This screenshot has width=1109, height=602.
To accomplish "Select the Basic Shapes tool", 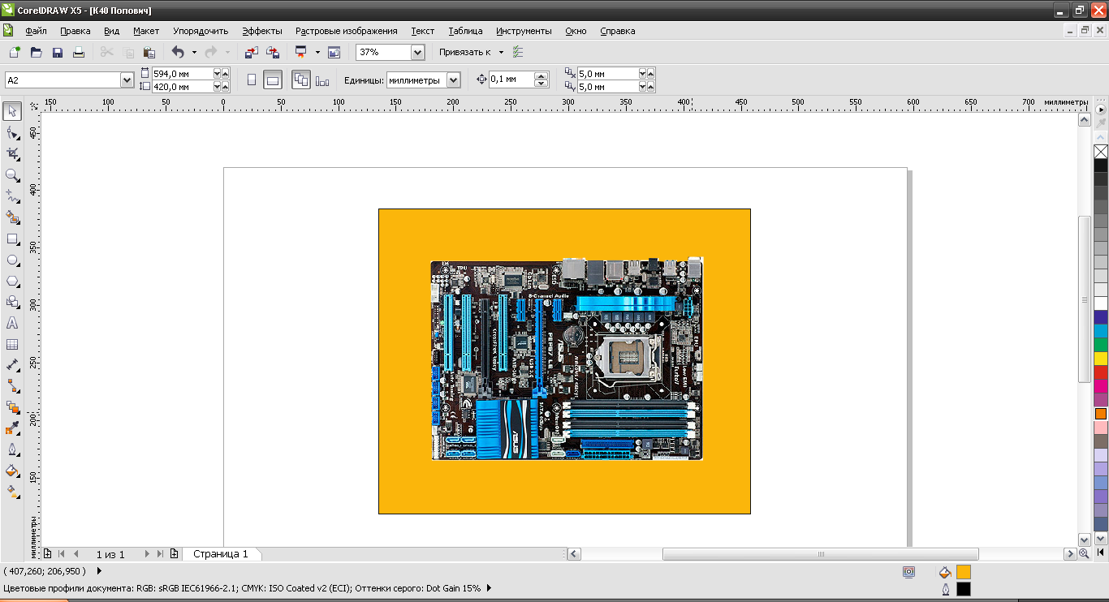I will [12, 302].
